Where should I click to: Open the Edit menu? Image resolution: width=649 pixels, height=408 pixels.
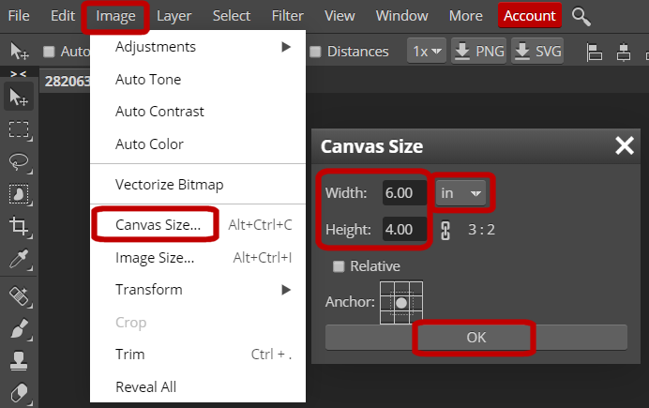(x=63, y=16)
